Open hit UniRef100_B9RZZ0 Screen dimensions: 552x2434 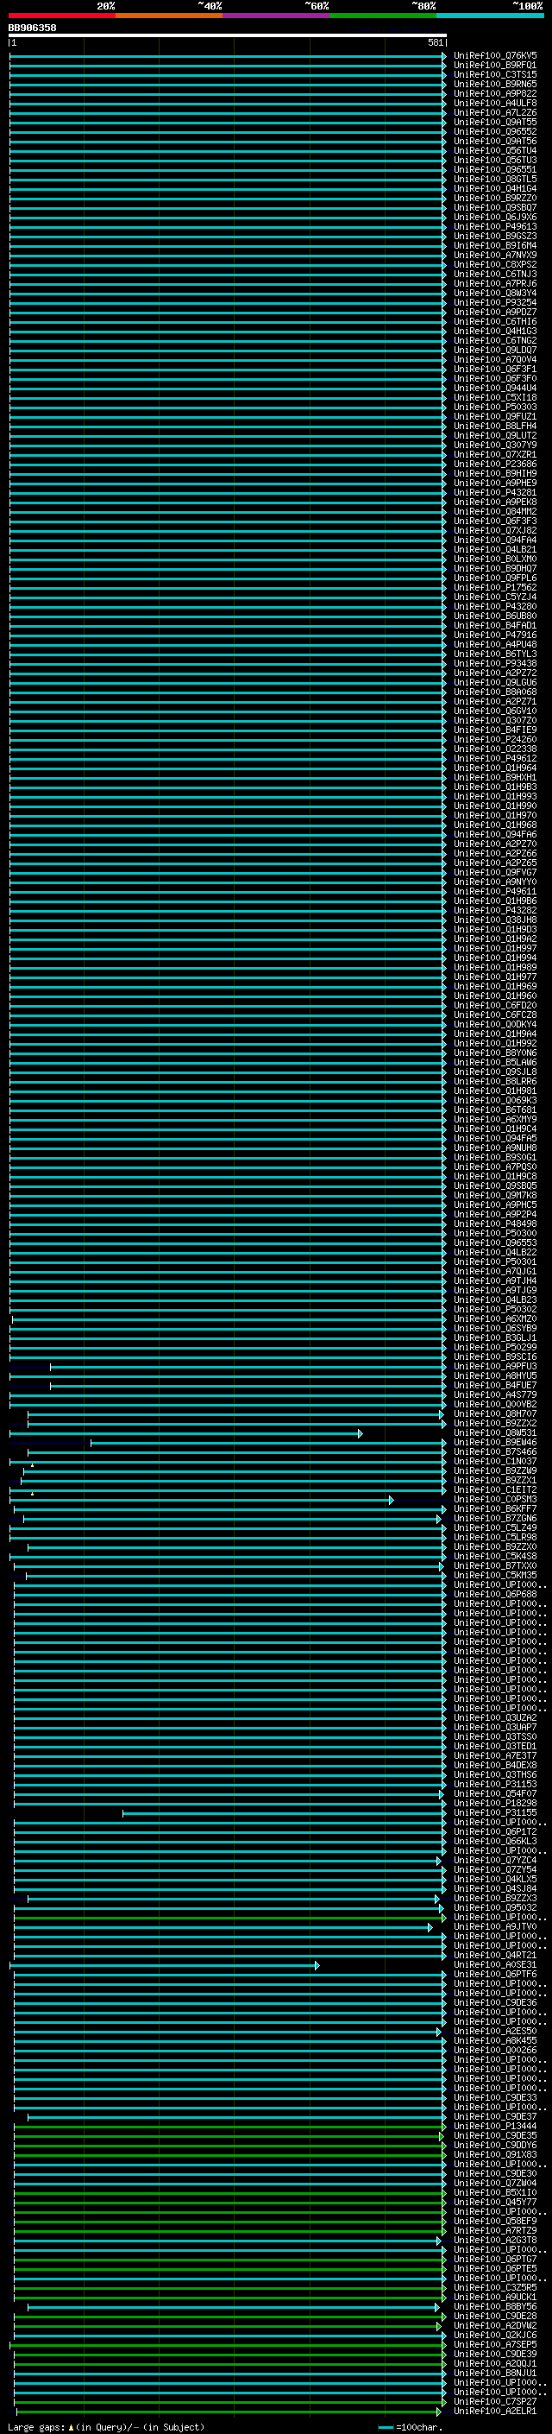(x=494, y=198)
